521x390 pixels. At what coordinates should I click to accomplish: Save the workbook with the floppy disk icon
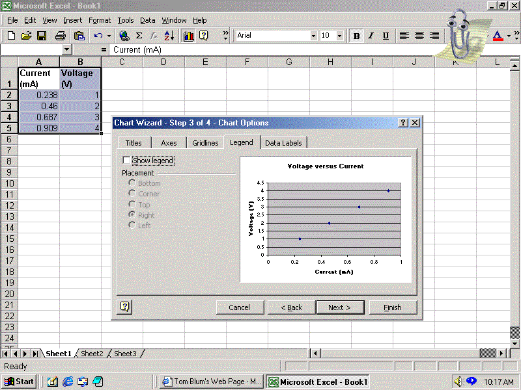pyautogui.click(x=42, y=36)
